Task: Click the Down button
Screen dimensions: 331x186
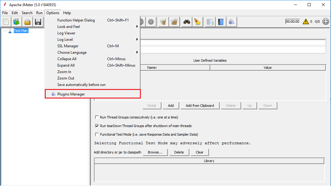Action: (268, 106)
